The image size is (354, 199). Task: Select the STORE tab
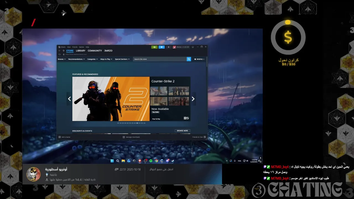70,51
